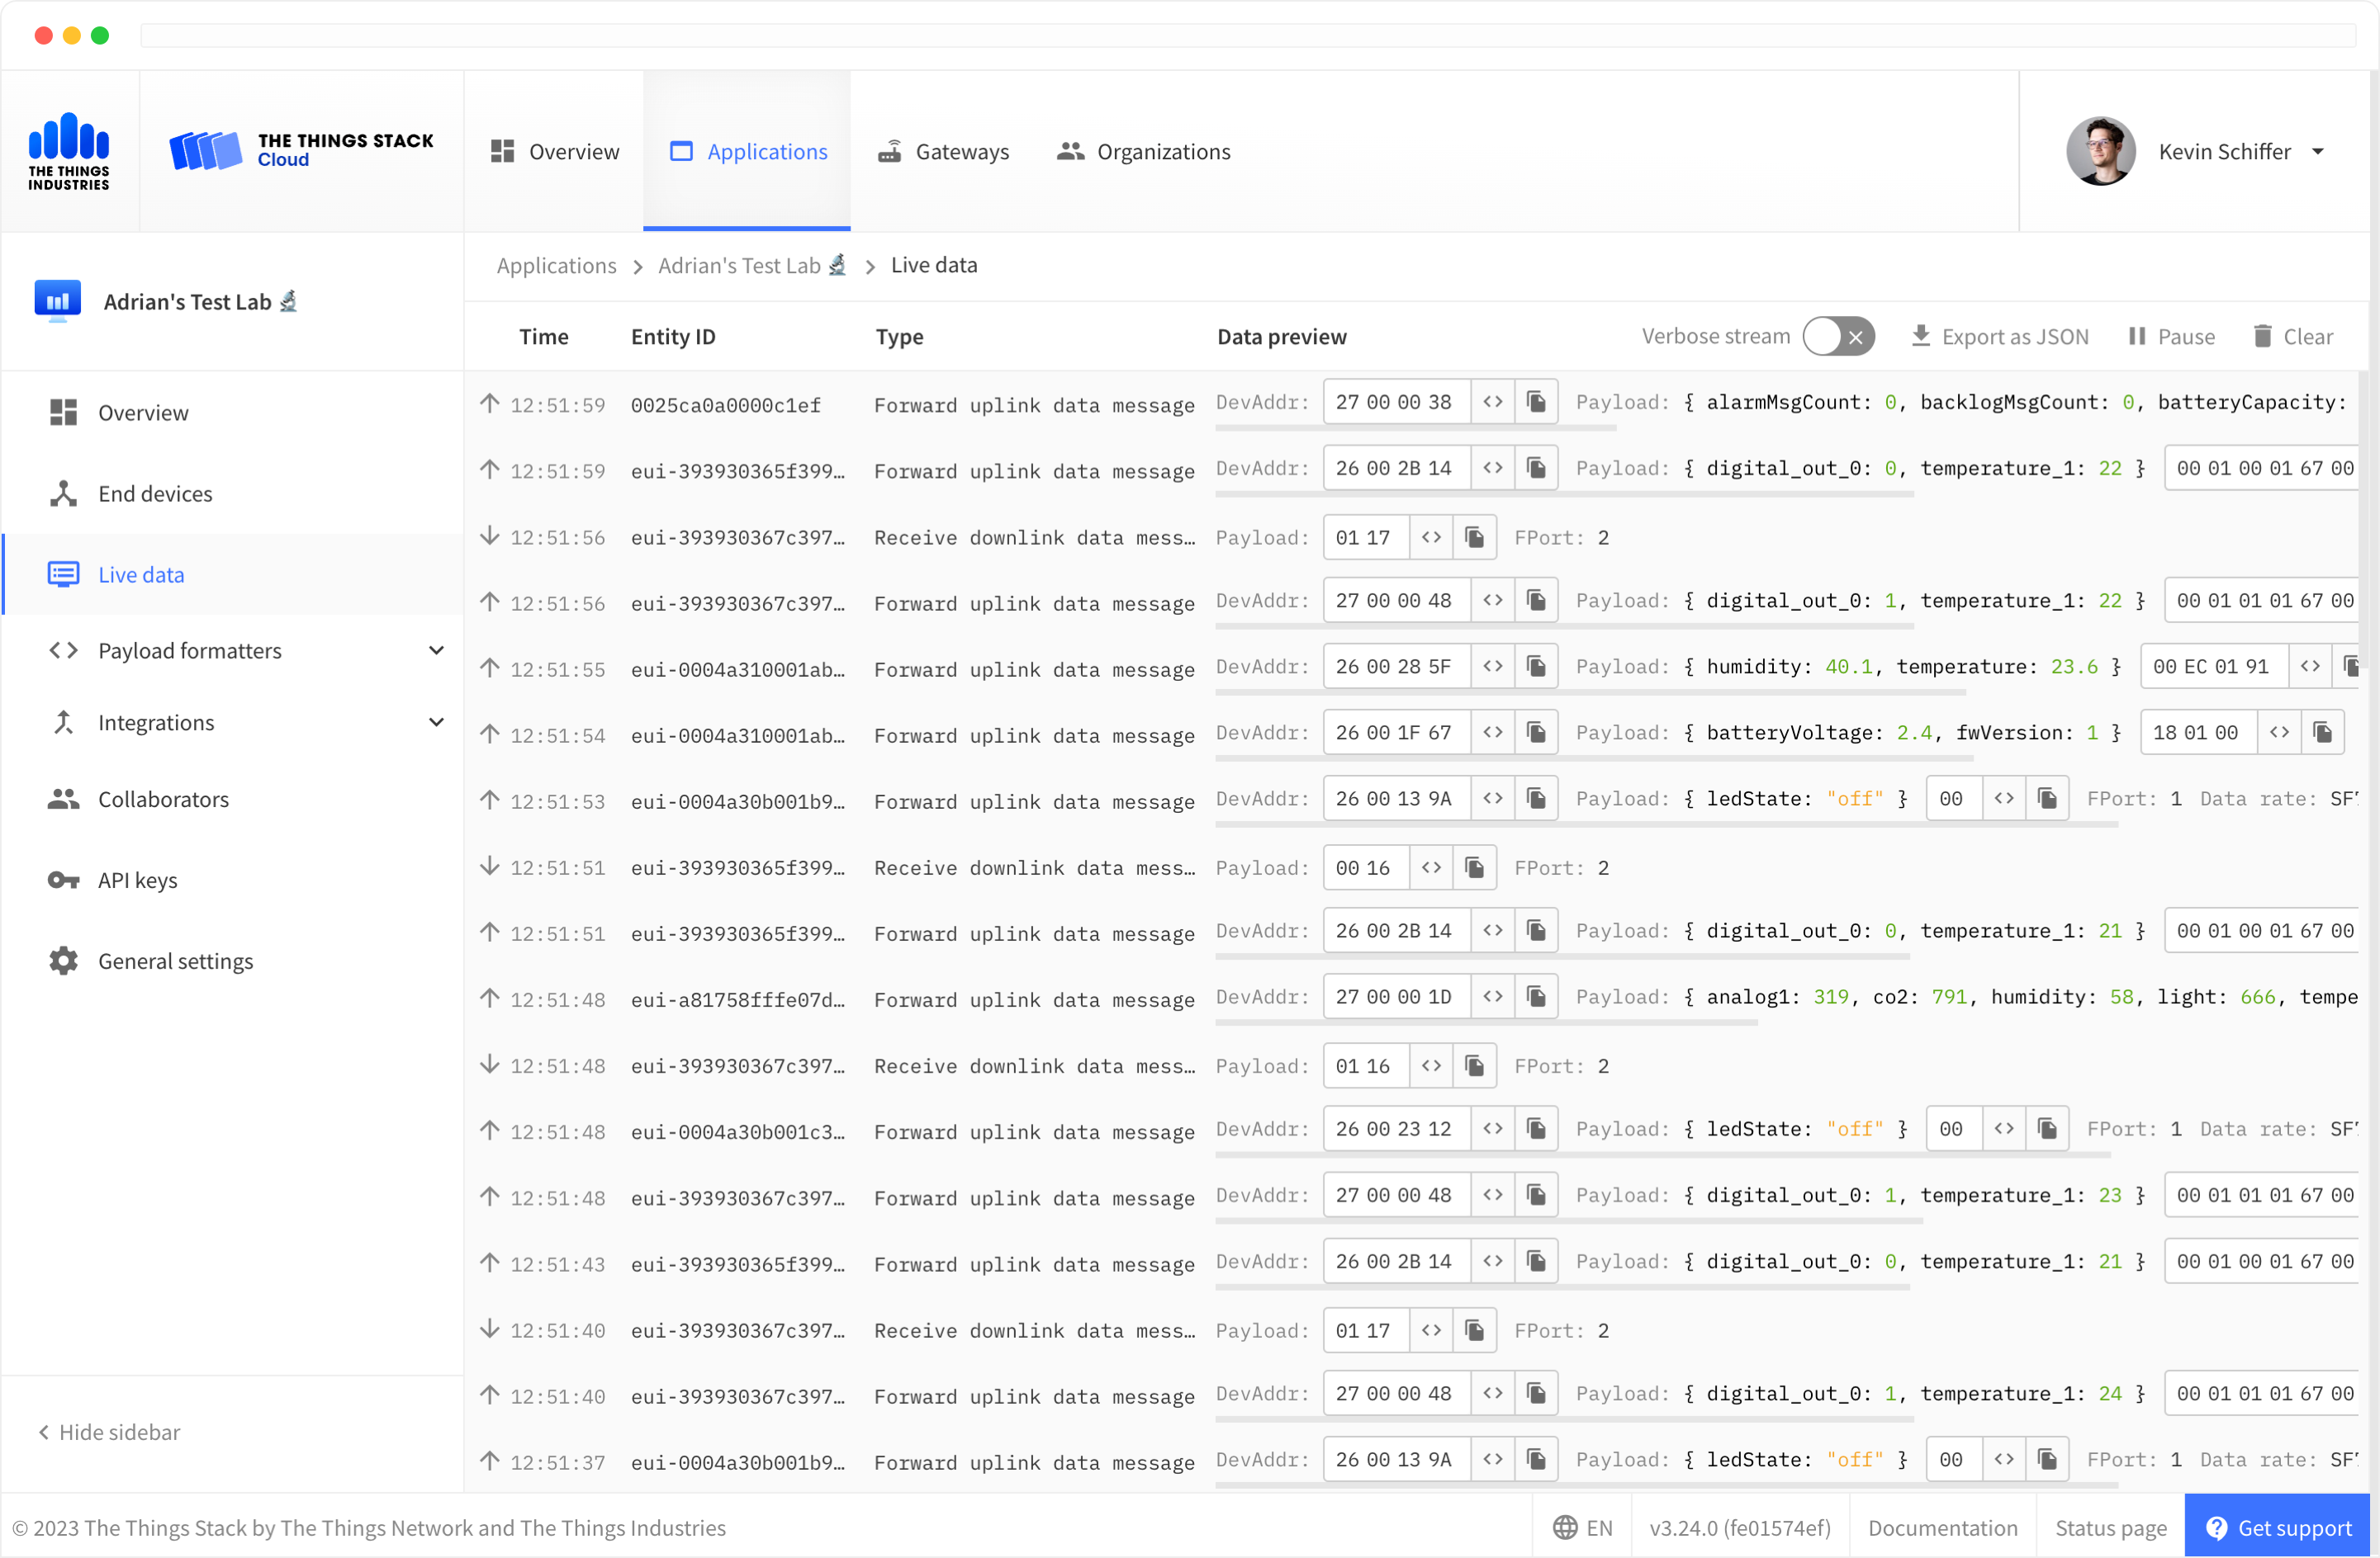Click the 0025ca0a0000c1ef event row

pyautogui.click(x=725, y=406)
